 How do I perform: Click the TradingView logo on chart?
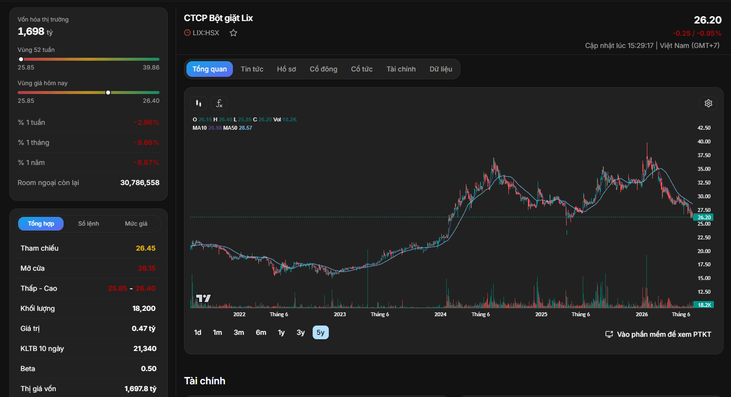(x=204, y=298)
